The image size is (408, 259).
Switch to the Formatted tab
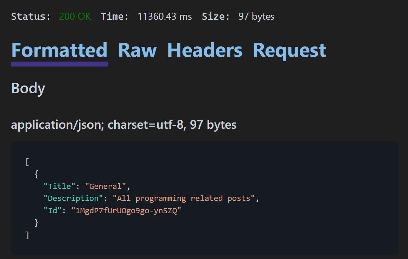(x=59, y=50)
